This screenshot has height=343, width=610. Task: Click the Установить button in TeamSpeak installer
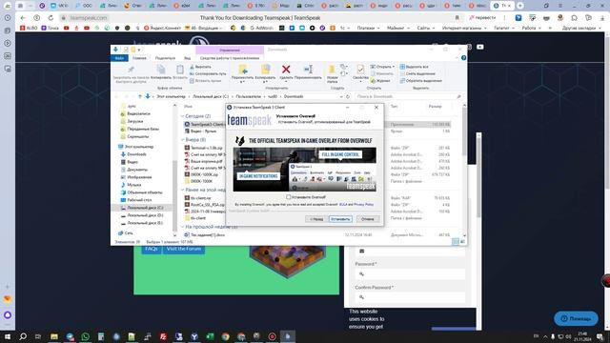[340, 219]
